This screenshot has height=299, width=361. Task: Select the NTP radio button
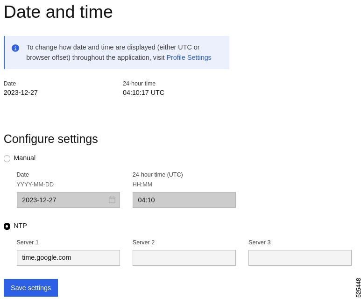pos(7,226)
